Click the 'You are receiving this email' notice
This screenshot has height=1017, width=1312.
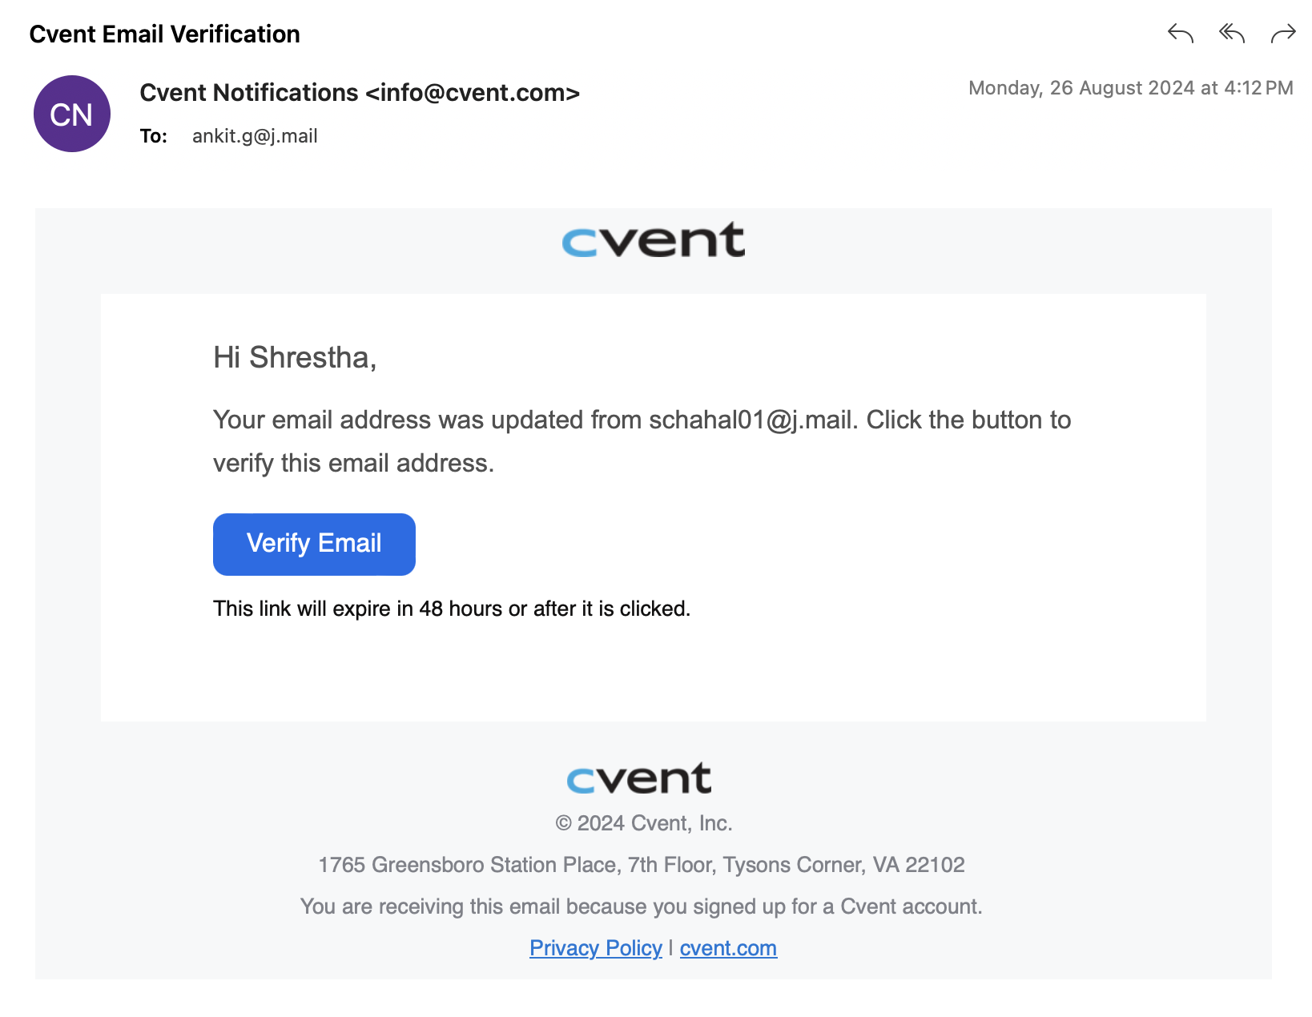(642, 906)
